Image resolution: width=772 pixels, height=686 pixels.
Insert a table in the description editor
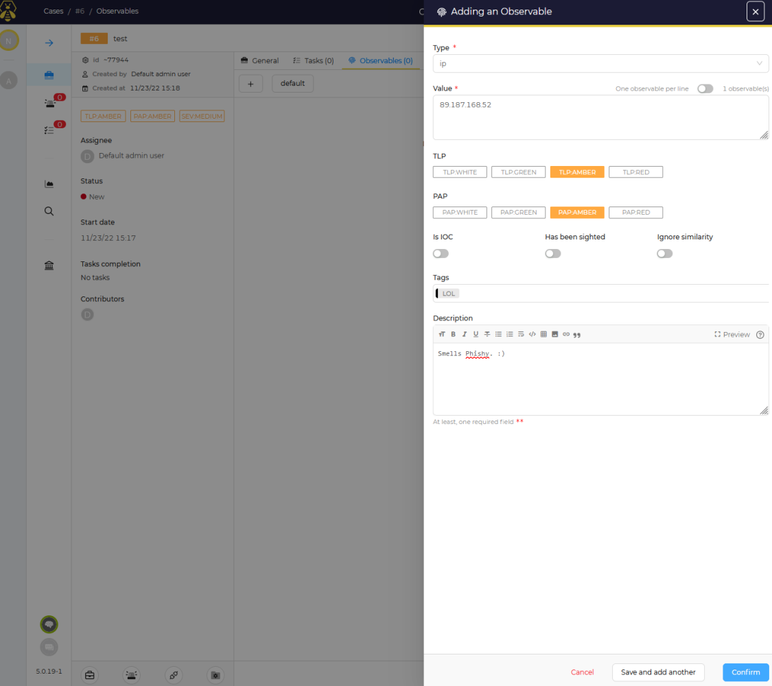click(x=543, y=334)
